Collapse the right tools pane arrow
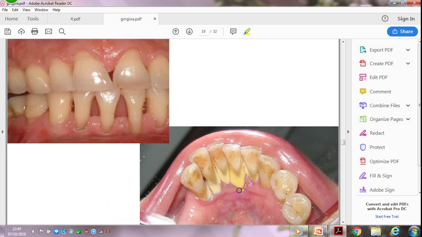Screen dimensions: 422x237 coord(348,132)
